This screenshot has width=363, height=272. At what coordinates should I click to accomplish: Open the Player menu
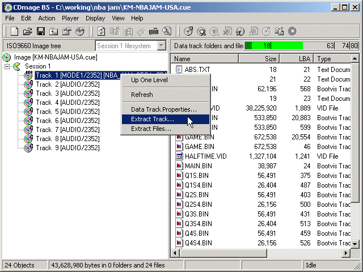click(70, 18)
